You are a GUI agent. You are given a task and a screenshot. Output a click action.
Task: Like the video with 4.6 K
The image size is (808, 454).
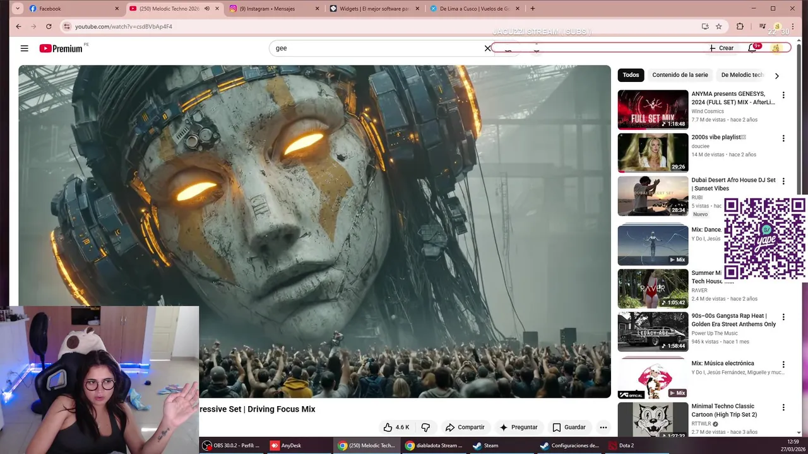point(396,428)
